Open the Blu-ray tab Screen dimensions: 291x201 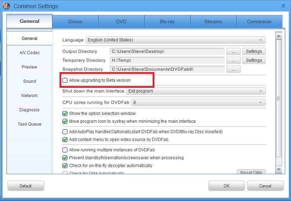click(167, 21)
